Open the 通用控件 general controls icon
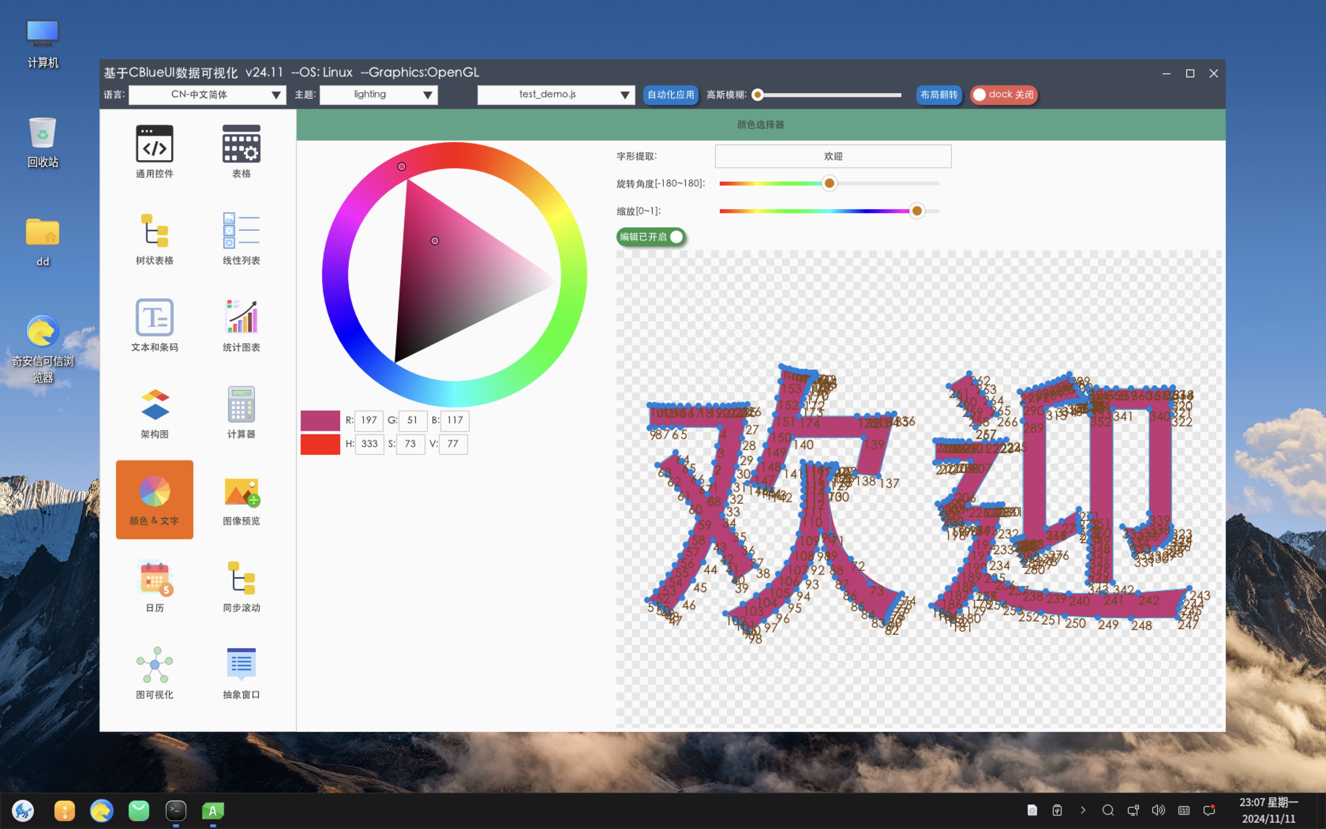This screenshot has height=829, width=1326. point(155,144)
